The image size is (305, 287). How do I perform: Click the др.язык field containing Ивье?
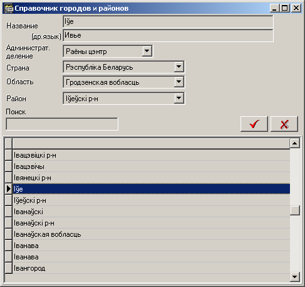point(168,35)
